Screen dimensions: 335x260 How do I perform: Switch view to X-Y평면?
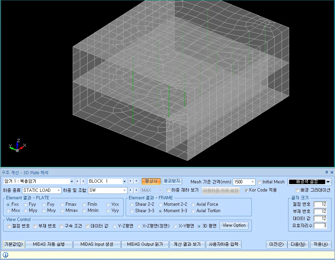pyautogui.click(x=175, y=226)
